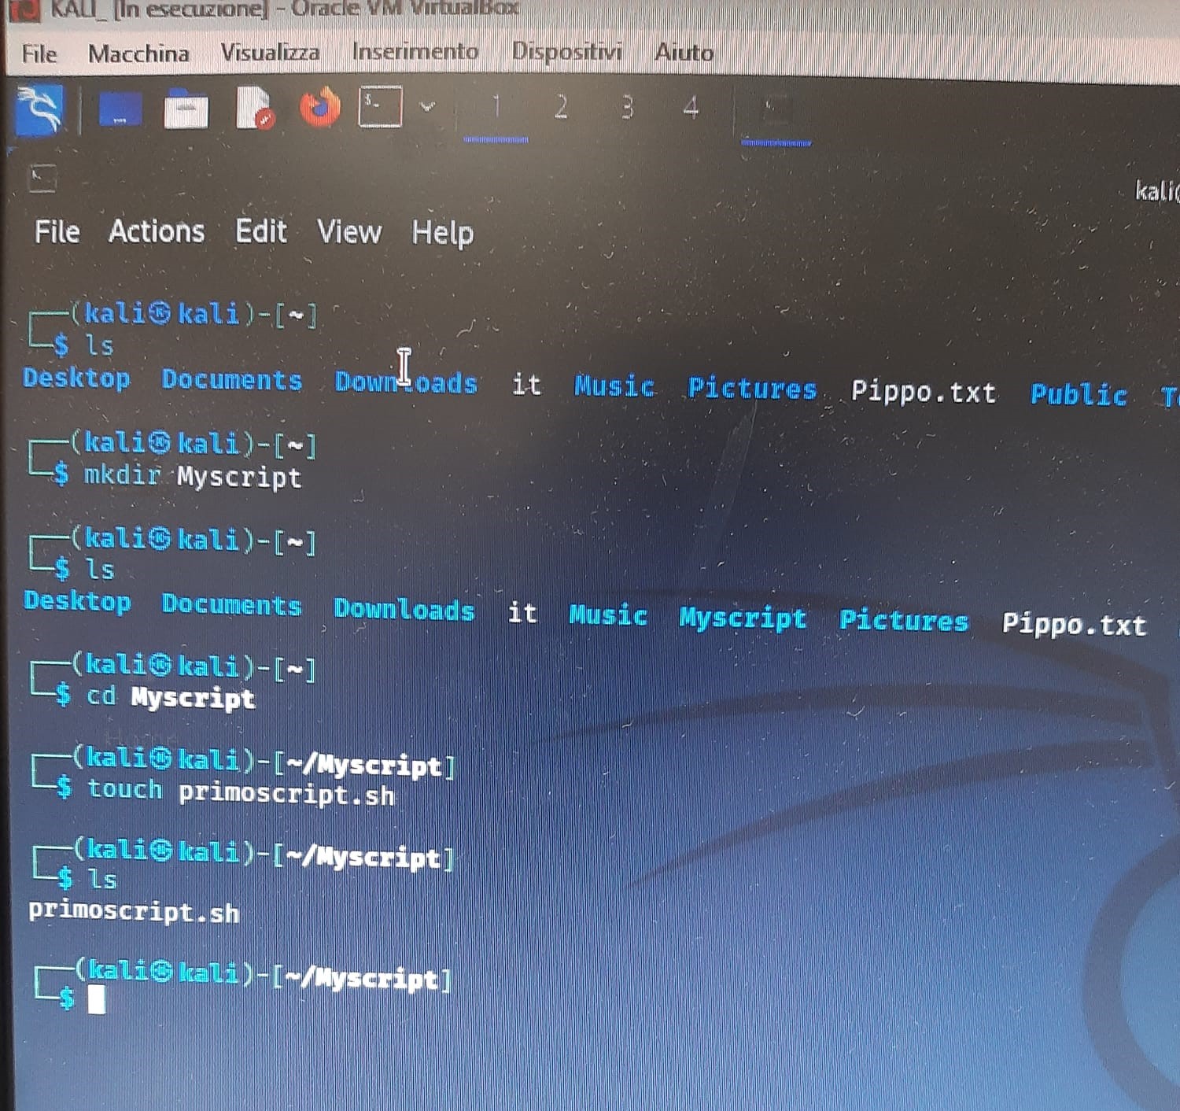This screenshot has height=1111, width=1180.
Task: Click Aiuto in the VirtualBox menu bar
Action: point(684,53)
